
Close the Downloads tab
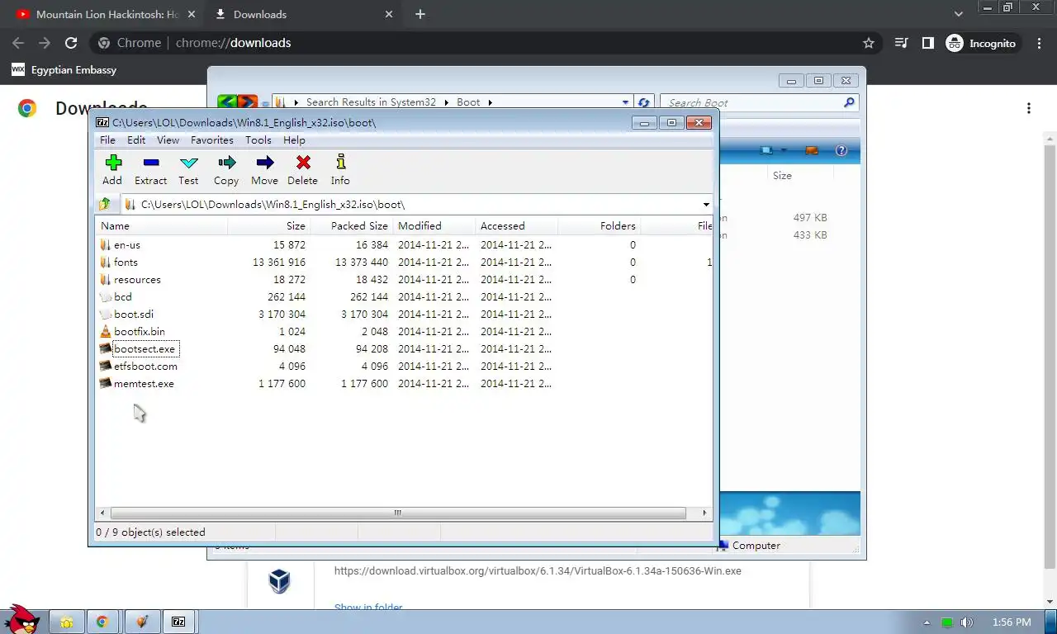[389, 14]
